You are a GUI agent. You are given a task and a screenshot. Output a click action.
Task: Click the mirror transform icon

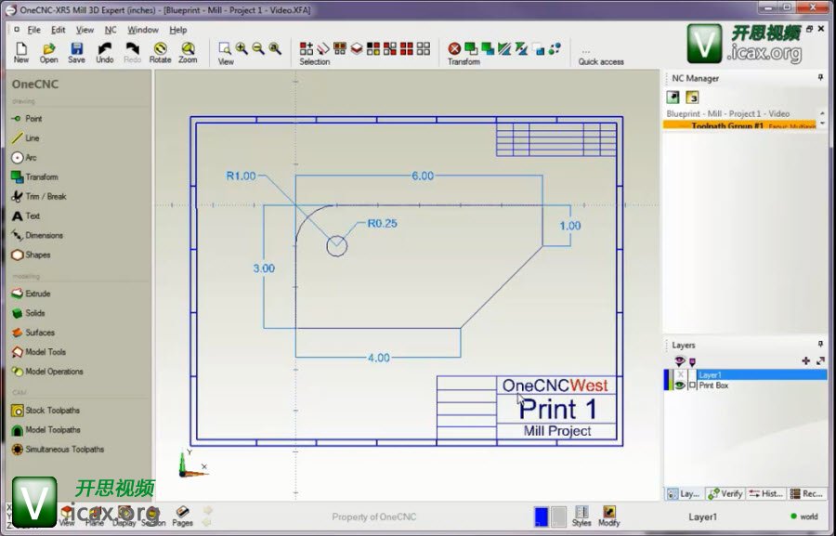point(504,48)
